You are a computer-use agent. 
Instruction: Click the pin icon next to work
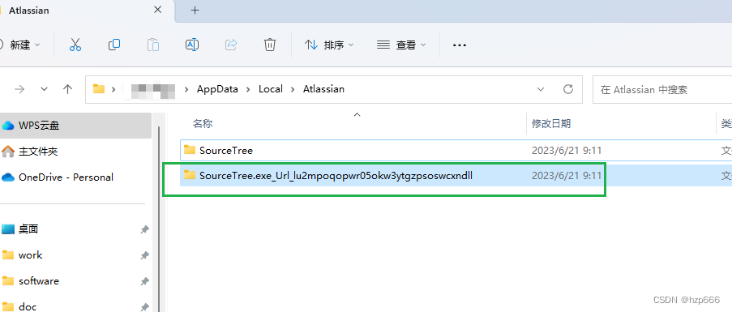[145, 255]
